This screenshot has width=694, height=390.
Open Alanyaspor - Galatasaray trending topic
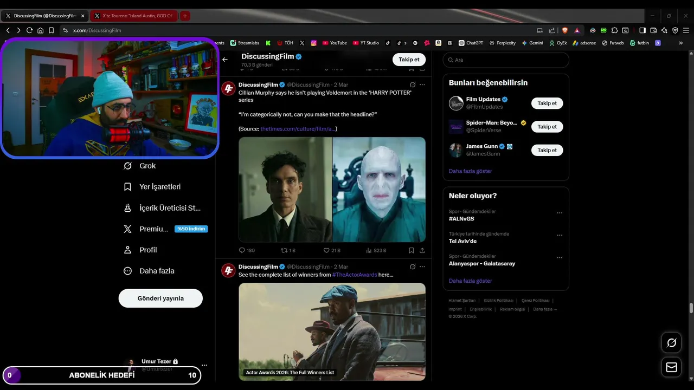(x=482, y=264)
